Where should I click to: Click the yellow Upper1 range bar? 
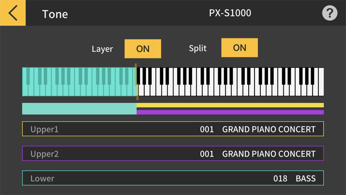[230, 105]
